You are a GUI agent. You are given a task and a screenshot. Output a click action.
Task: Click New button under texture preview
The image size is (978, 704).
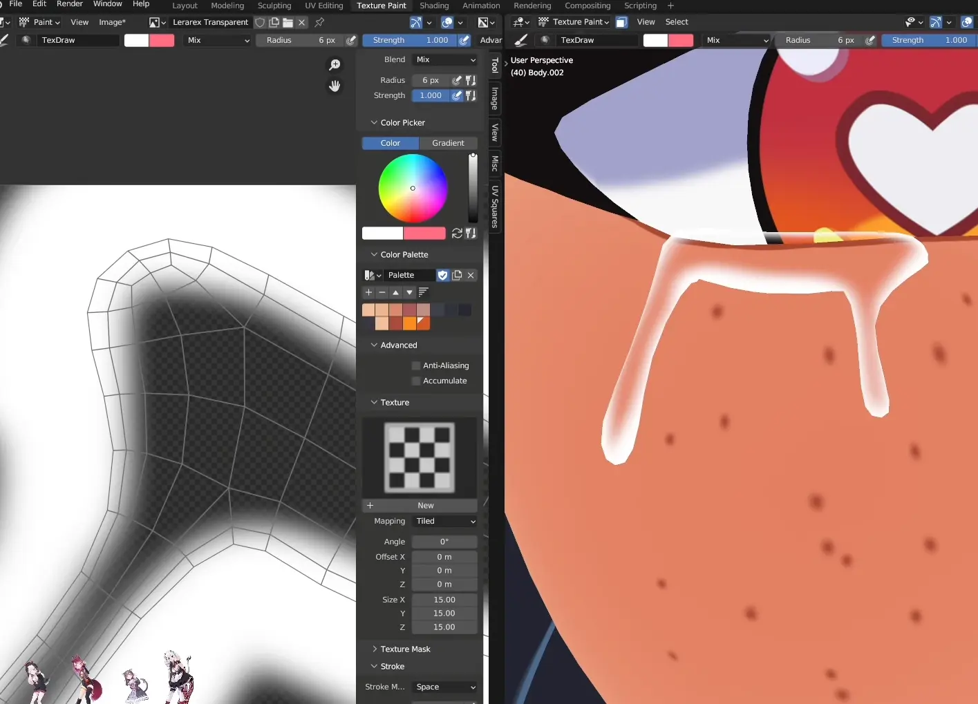(x=425, y=506)
